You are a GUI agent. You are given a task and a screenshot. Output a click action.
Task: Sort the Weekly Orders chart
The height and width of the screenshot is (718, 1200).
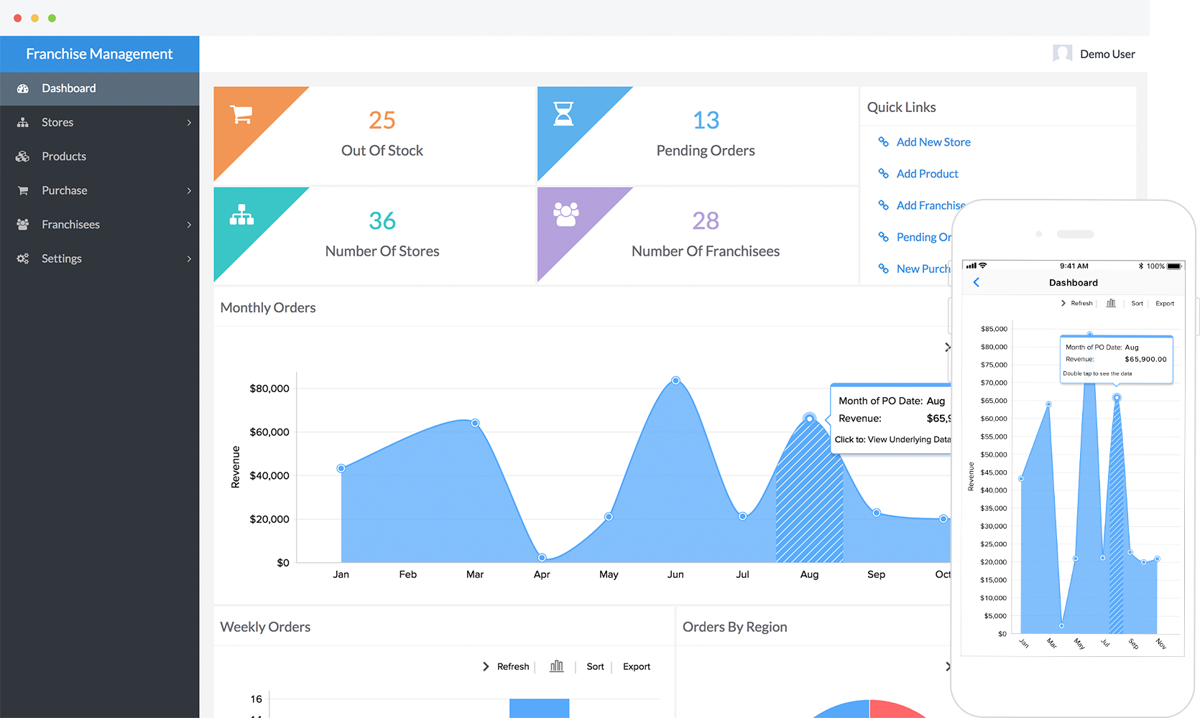[x=595, y=666]
